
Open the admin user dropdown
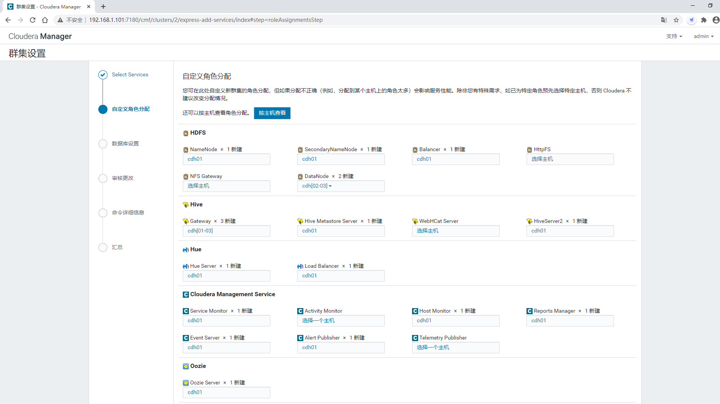point(703,36)
